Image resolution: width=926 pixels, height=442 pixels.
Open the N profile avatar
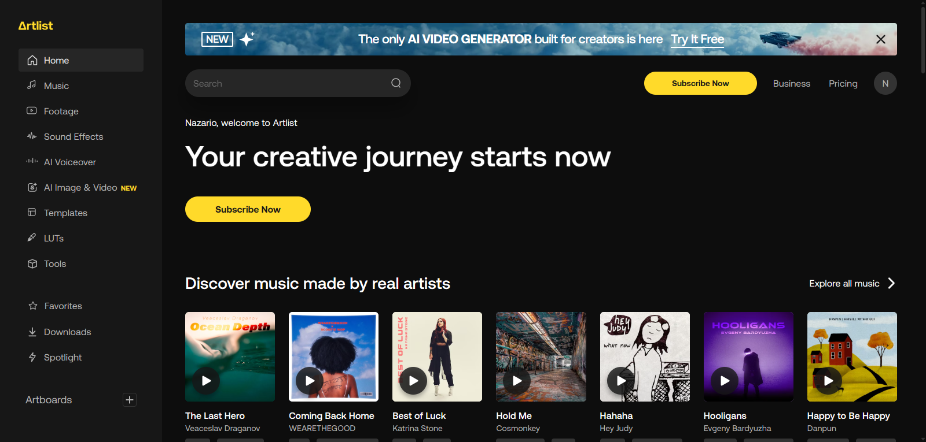pos(885,83)
